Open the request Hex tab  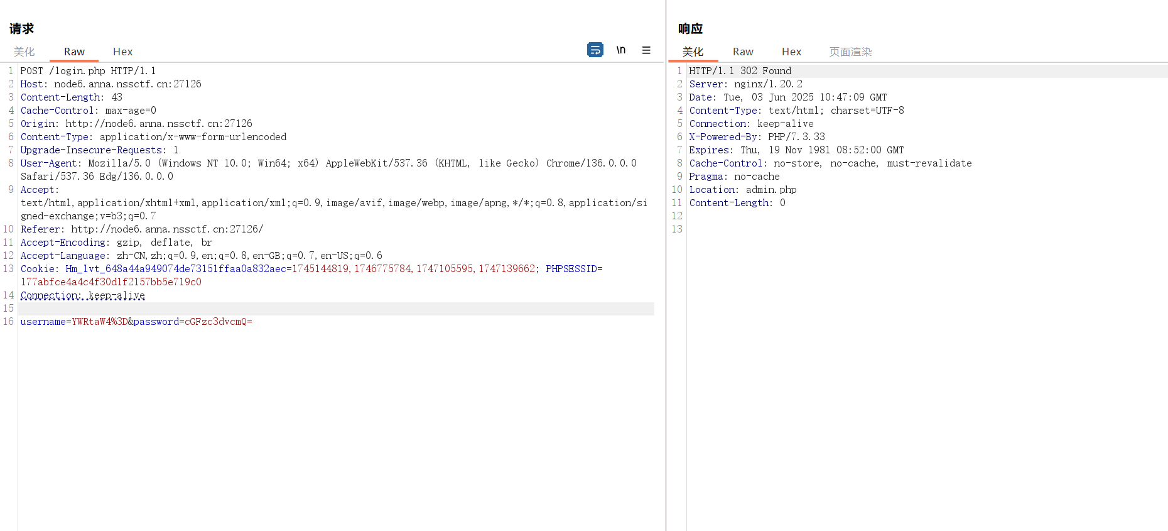[122, 52]
